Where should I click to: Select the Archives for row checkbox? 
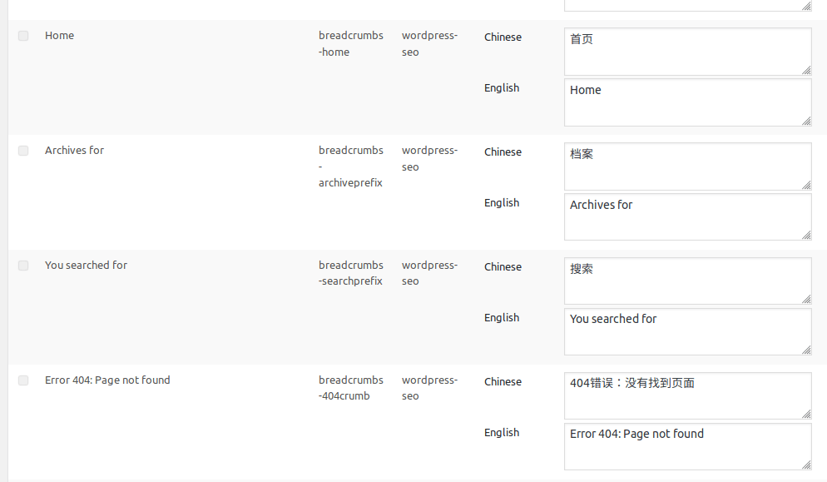point(23,151)
